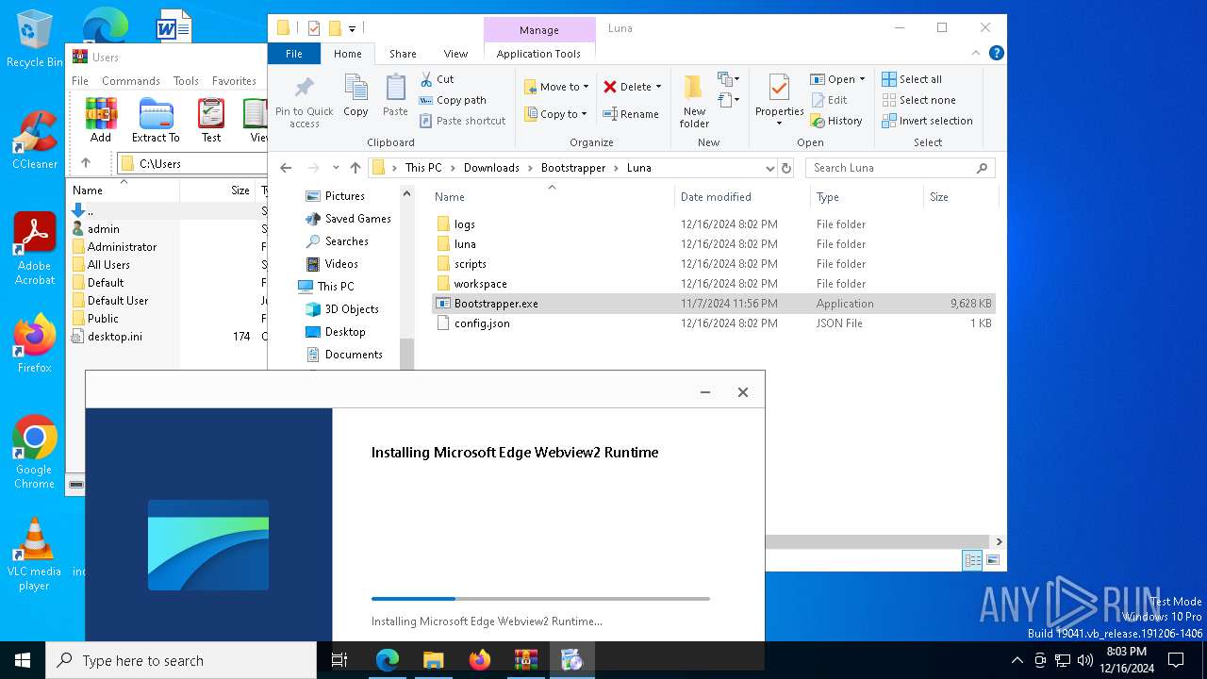
Task: Open the File tab in Explorer
Action: tap(294, 54)
